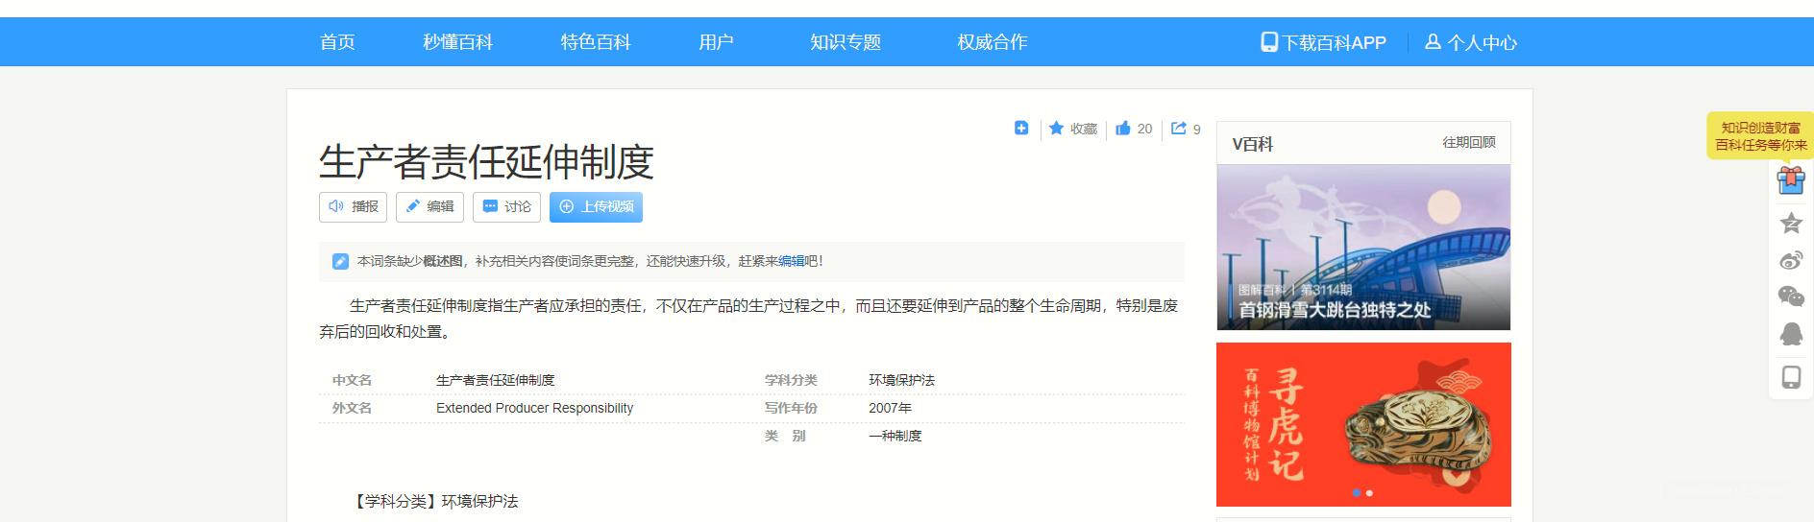Click the thumbs-up like icon

(1123, 128)
